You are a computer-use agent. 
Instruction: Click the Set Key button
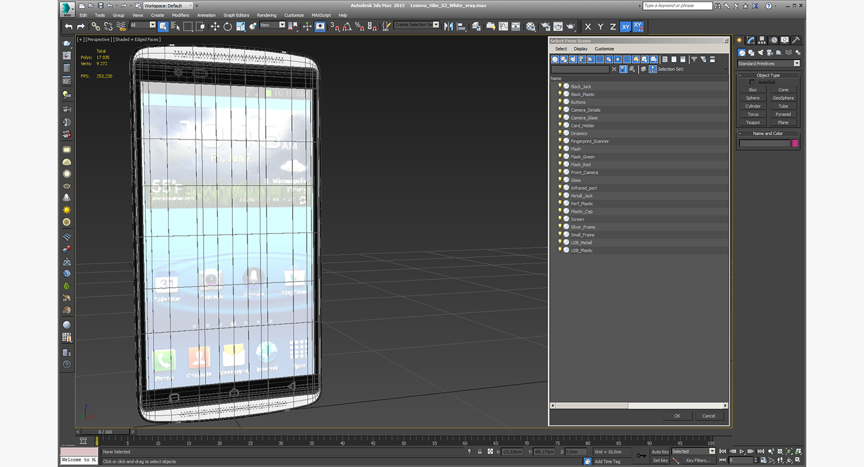tap(660, 461)
